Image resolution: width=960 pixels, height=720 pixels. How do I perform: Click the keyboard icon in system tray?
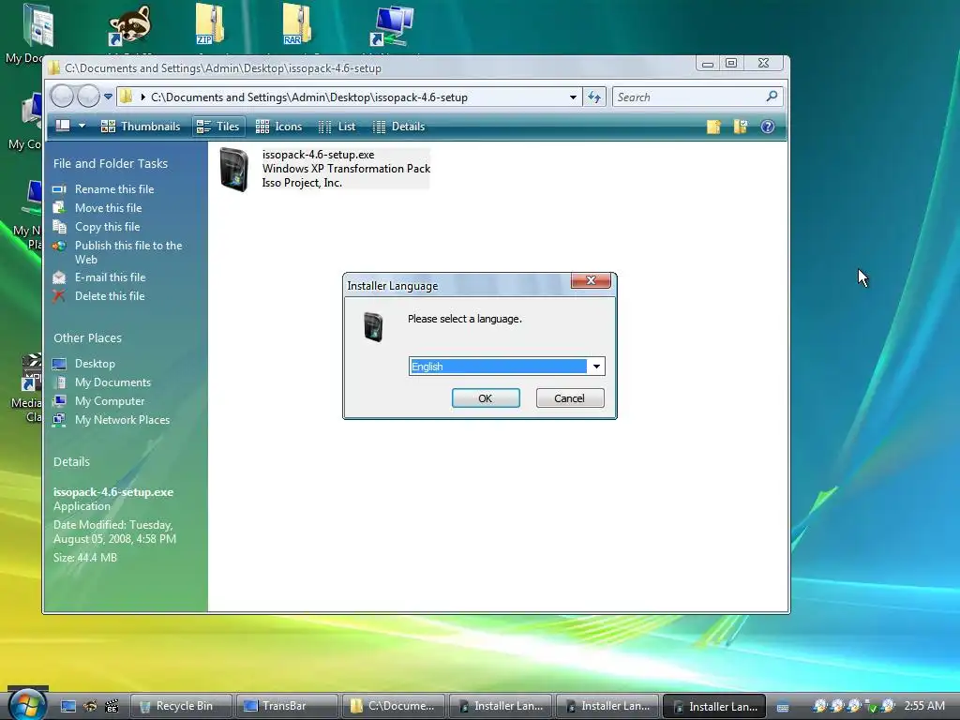tap(783, 707)
